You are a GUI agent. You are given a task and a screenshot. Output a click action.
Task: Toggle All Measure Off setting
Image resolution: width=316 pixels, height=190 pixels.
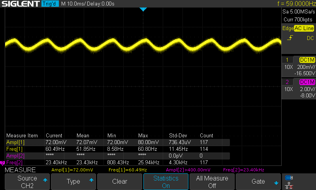(x=212, y=182)
